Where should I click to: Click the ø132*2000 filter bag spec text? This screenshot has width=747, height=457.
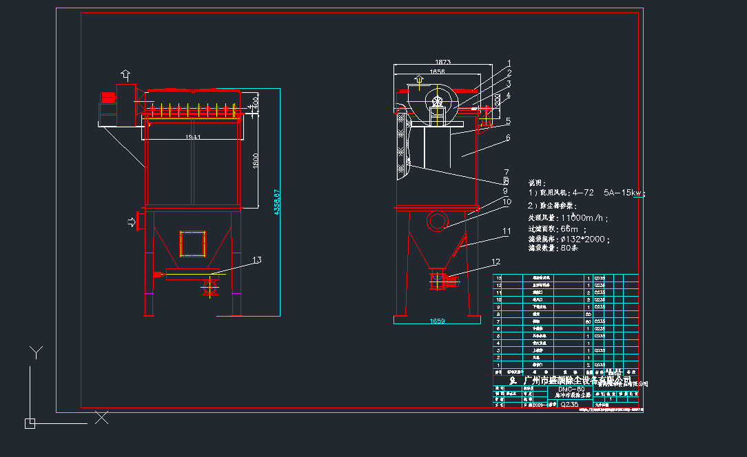coord(569,239)
